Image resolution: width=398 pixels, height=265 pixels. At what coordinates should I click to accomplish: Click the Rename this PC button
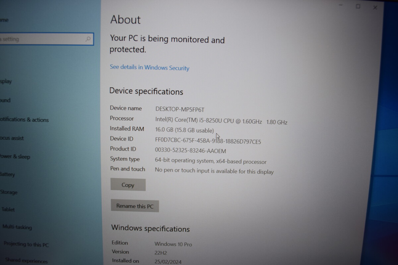coord(135,206)
